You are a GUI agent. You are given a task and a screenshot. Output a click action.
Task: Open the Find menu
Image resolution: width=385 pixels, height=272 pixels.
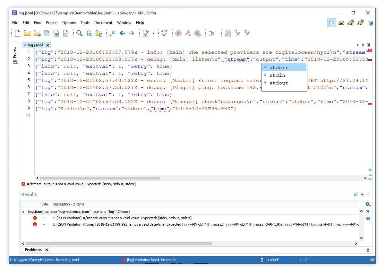[x=38, y=23]
